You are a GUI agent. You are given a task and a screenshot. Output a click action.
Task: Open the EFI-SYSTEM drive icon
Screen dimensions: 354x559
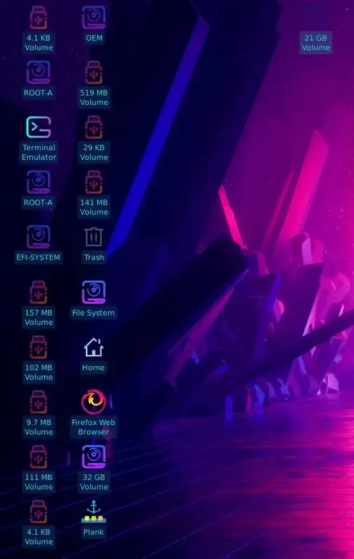point(38,237)
